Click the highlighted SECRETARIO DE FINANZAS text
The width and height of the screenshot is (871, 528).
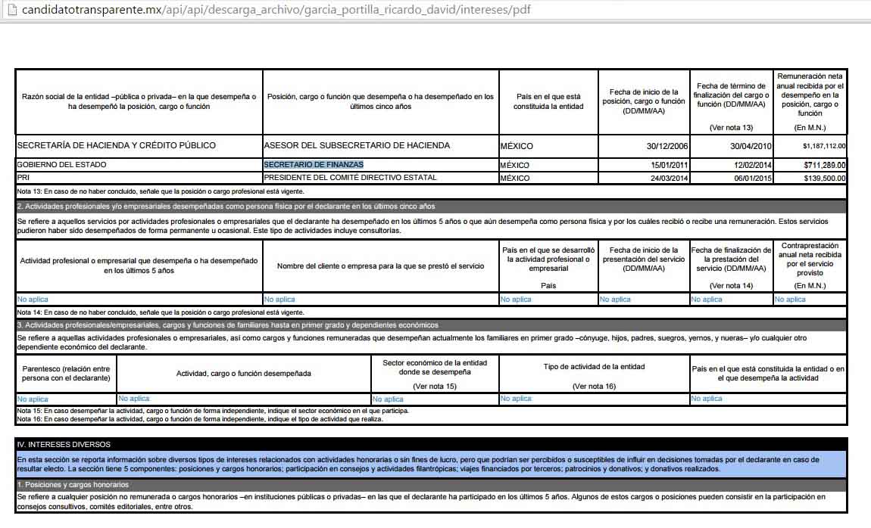click(314, 165)
